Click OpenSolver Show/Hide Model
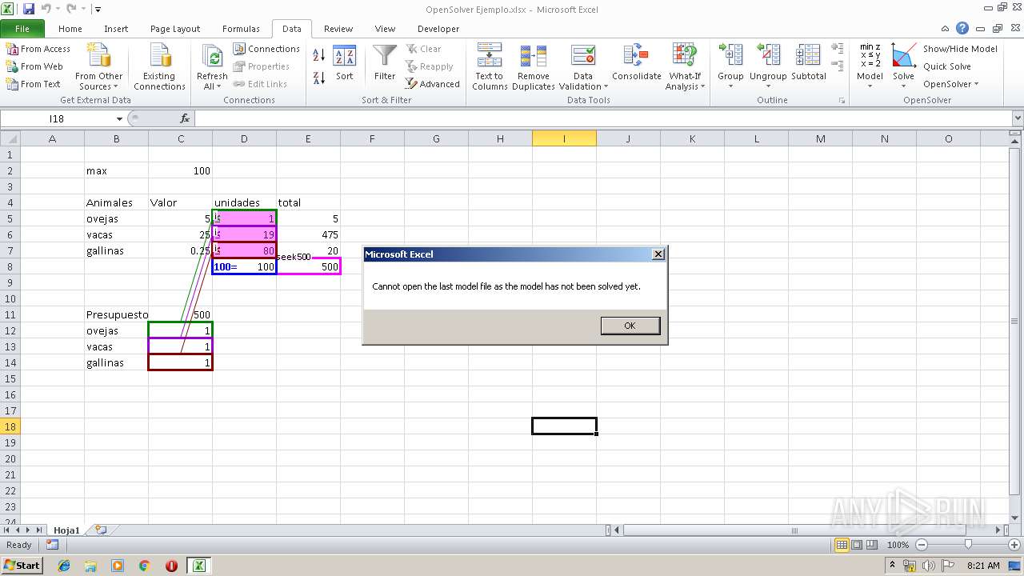The width and height of the screenshot is (1024, 576). [x=960, y=49]
